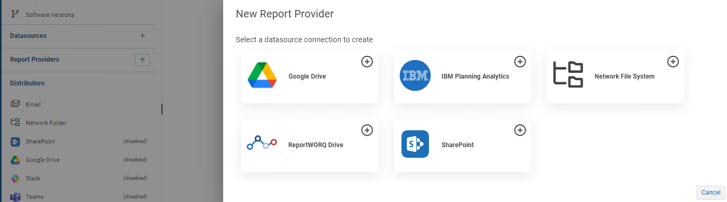Click the Google Drive logo in the provider card
Screen dimensions: 727x202
tap(262, 75)
